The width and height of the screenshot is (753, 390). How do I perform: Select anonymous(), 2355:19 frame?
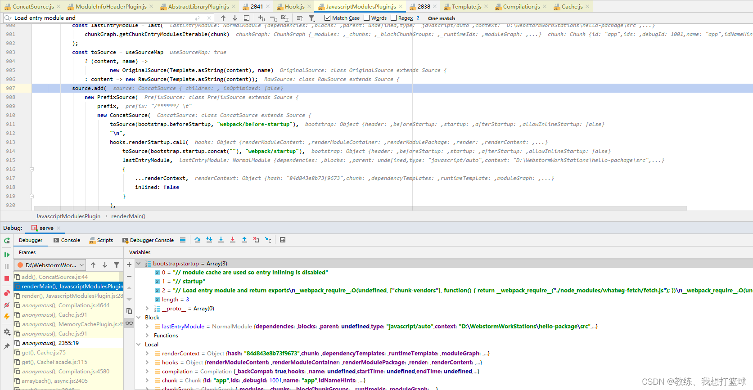[x=68, y=343]
